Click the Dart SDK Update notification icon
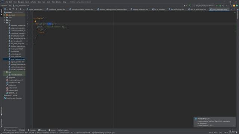This screenshot has height=134, width=239. coord(196,119)
